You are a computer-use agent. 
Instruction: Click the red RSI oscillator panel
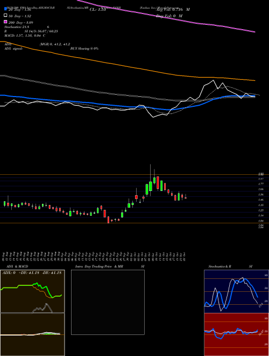click(x=236, y=334)
